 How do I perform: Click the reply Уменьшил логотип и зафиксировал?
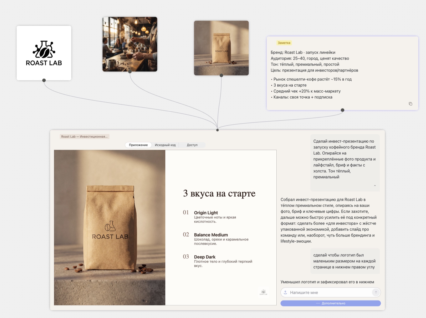pos(327,282)
